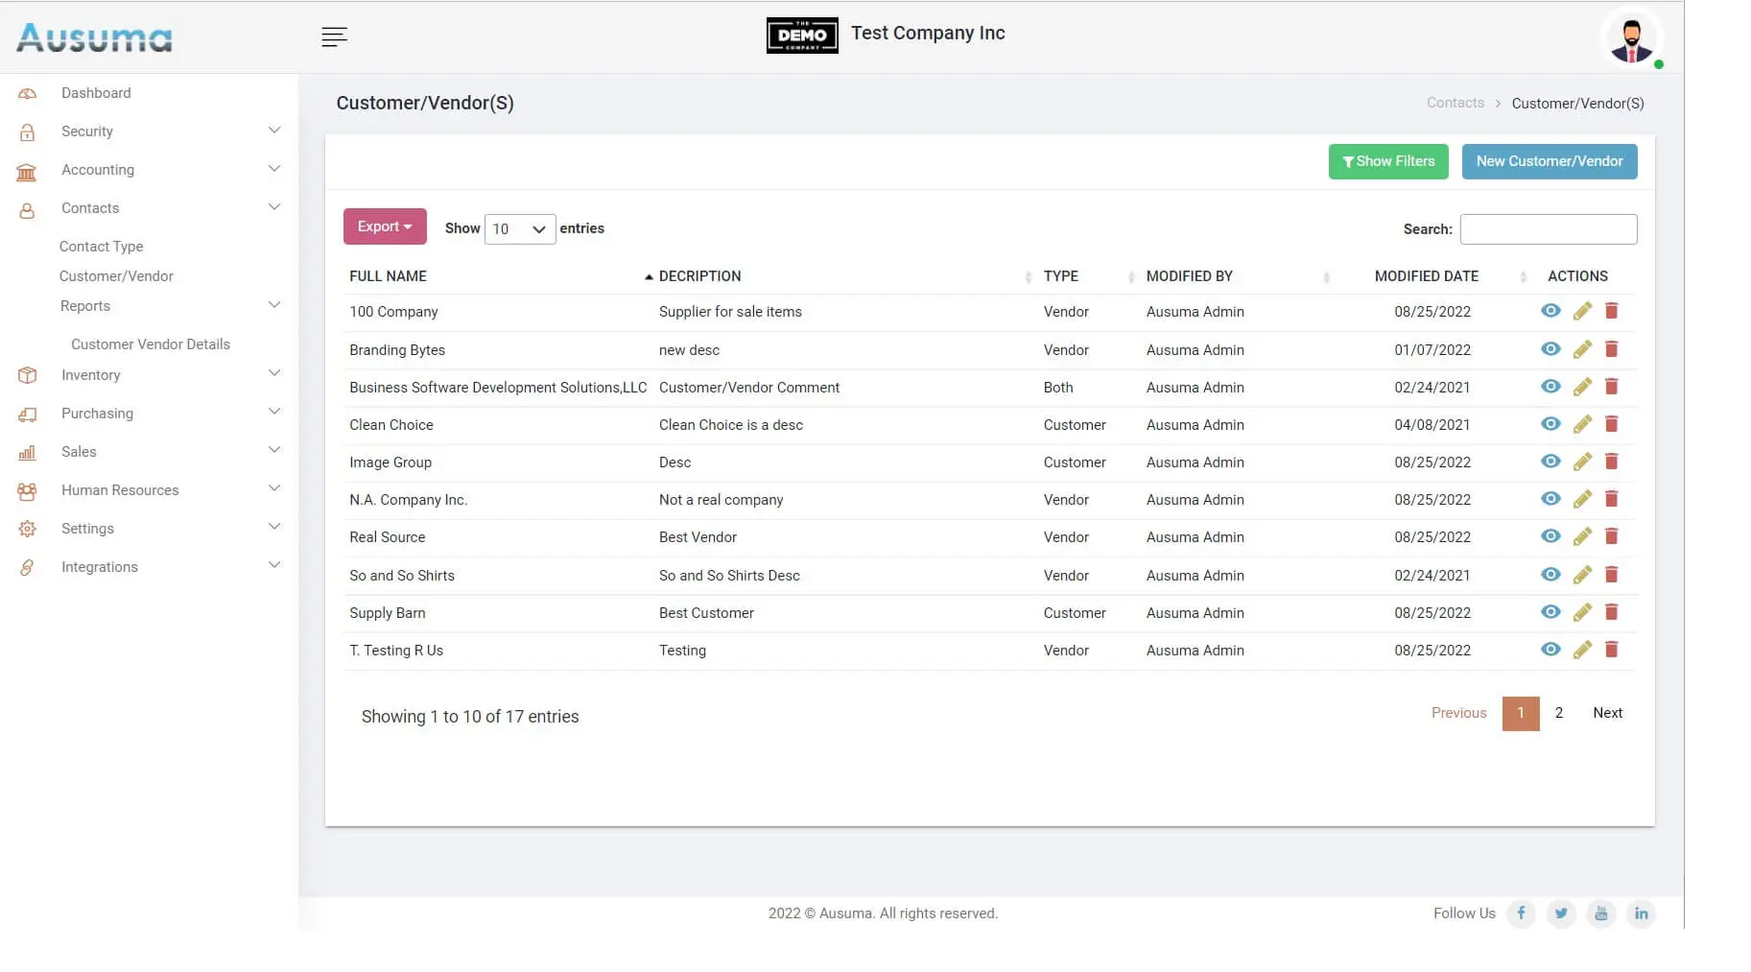Image resolution: width=1751 pixels, height=972 pixels.
Task: Click the user profile avatar
Action: pos(1631,39)
